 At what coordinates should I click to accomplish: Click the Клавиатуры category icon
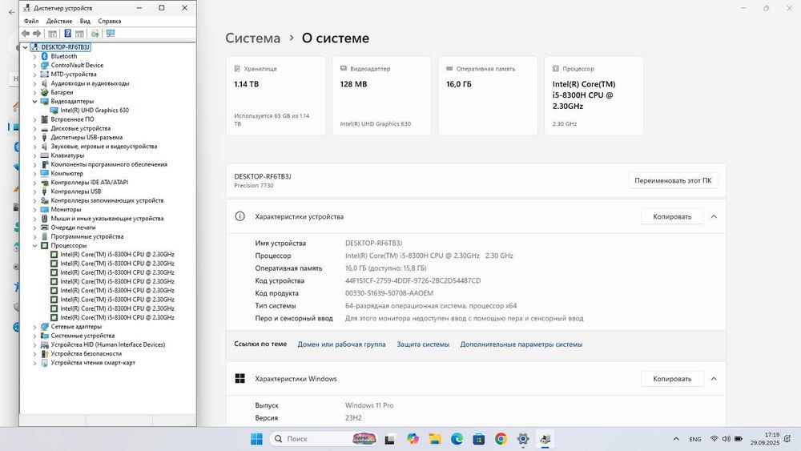tap(44, 155)
